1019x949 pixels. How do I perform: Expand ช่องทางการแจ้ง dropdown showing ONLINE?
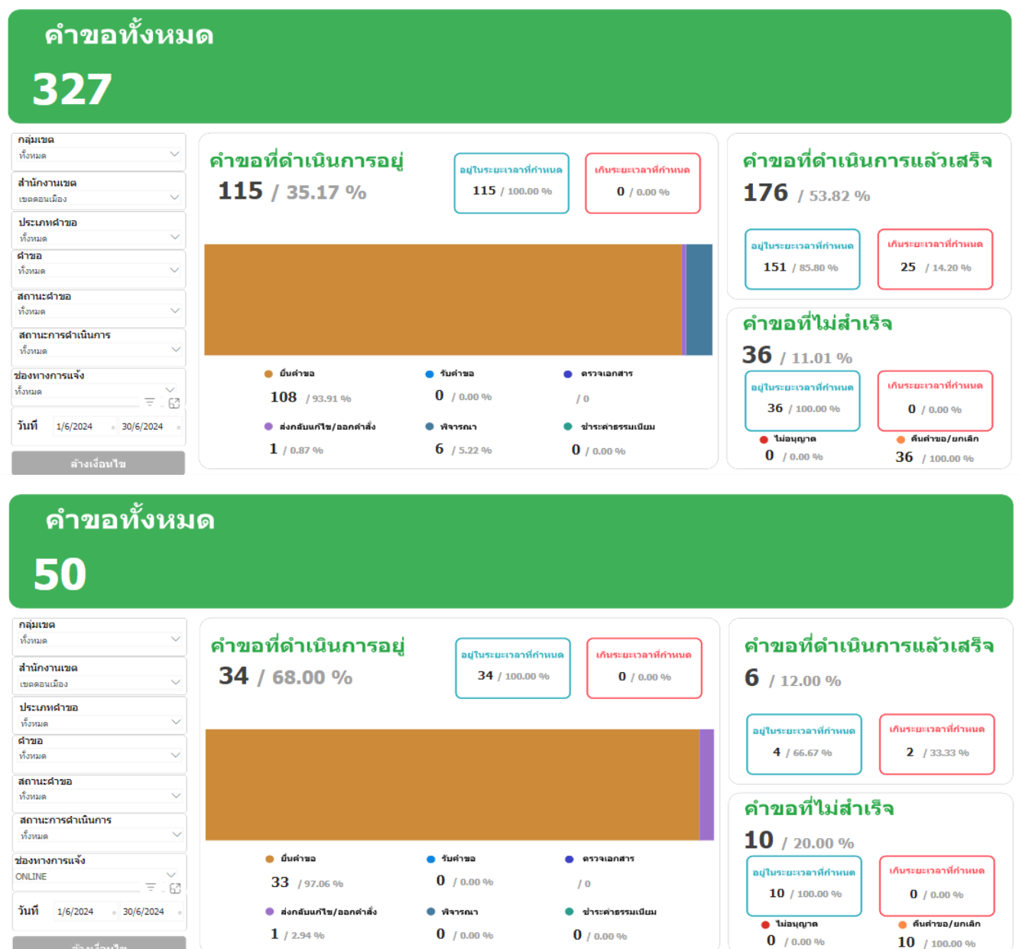171,875
